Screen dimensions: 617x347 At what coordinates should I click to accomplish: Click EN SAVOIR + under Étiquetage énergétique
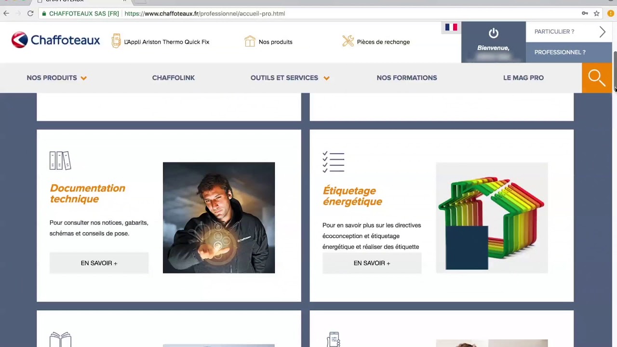click(x=372, y=263)
